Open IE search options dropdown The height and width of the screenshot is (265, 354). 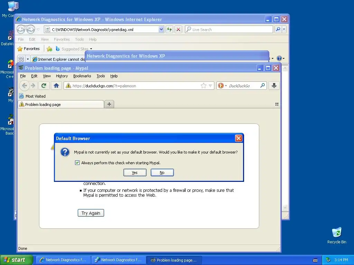click(284, 29)
